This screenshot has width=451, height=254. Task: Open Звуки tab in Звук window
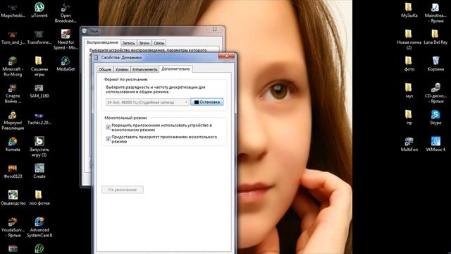[144, 43]
